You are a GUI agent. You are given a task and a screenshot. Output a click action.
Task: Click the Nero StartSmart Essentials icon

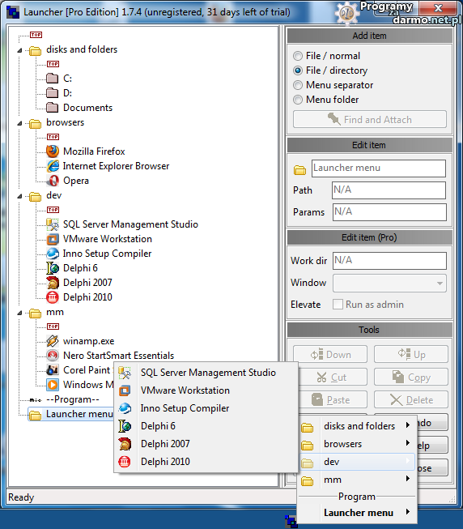[x=53, y=356]
